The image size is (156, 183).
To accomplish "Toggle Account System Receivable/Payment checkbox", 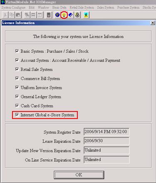I will (17, 60).
